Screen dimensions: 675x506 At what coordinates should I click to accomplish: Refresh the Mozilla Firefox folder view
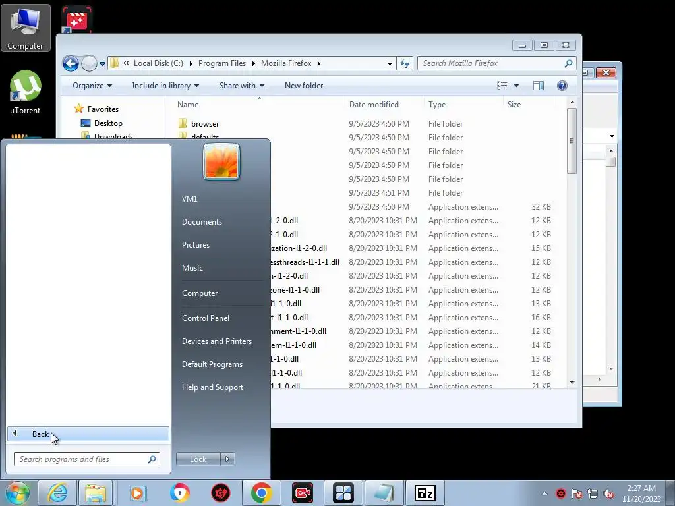(x=405, y=64)
